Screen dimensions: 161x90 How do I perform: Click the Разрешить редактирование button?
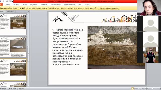[109, 8]
